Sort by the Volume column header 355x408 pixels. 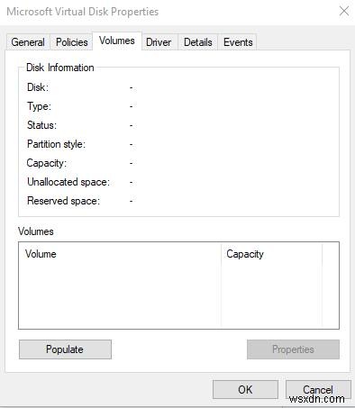(120, 254)
